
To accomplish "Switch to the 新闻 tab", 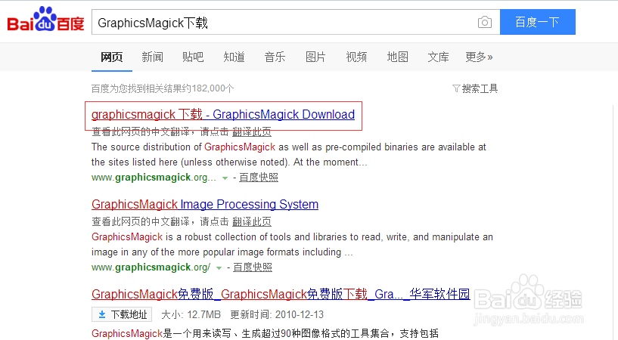I will (153, 57).
